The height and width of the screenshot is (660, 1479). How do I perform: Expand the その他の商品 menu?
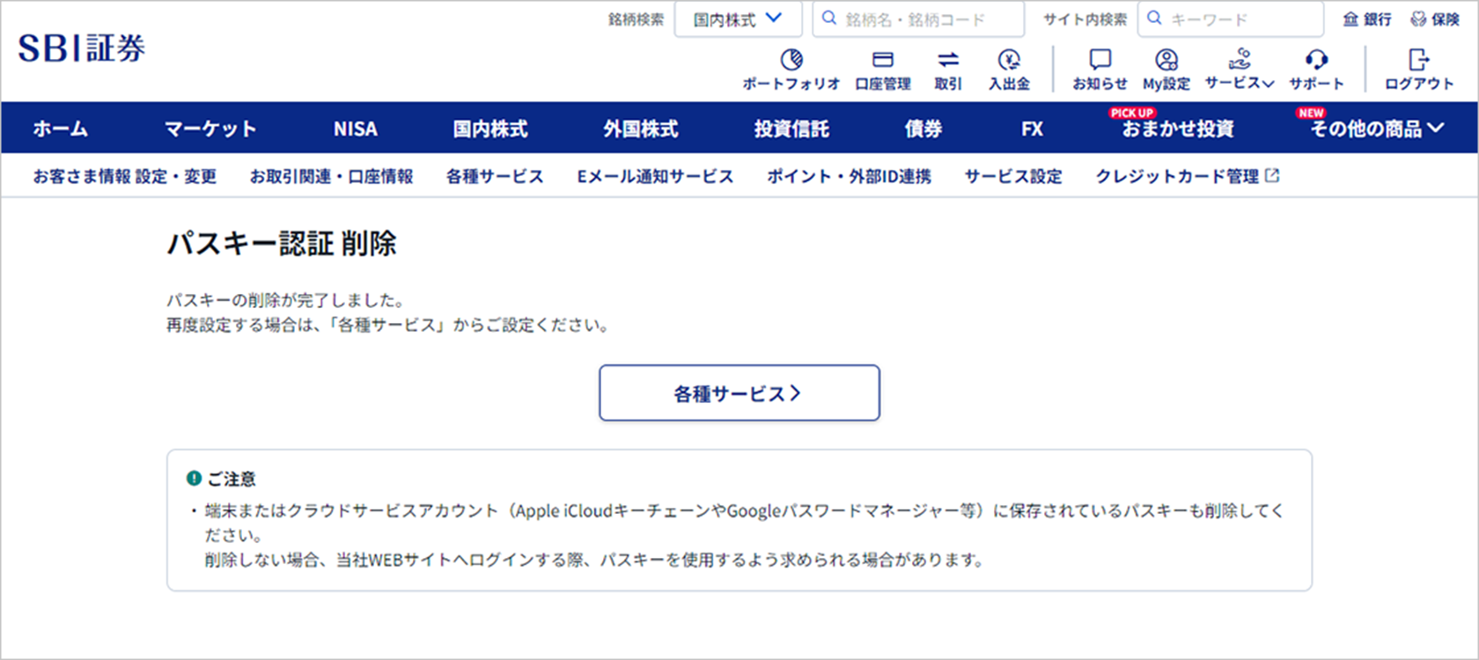[1377, 129]
